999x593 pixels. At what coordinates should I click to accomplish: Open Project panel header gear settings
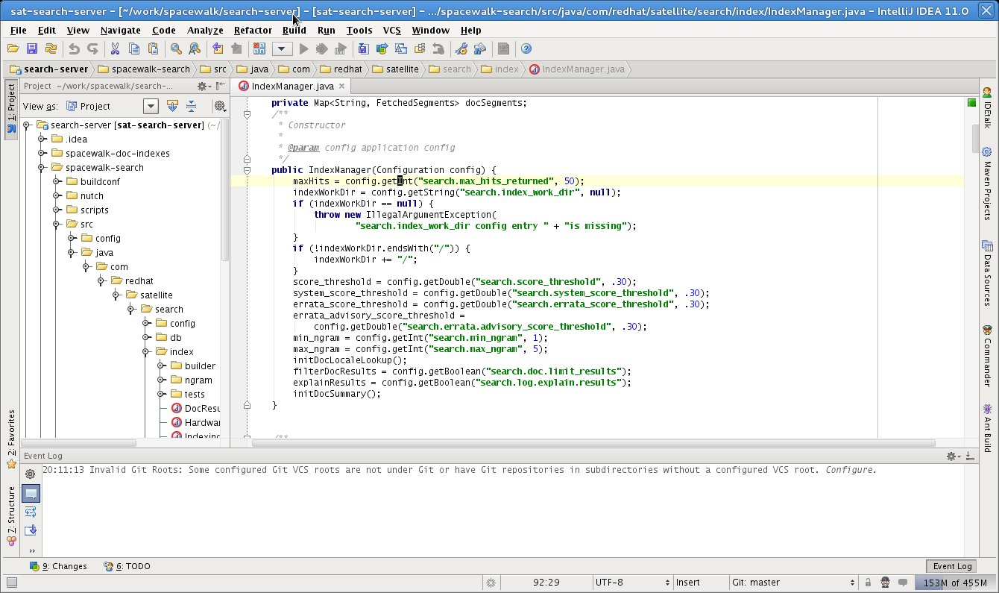(202, 87)
